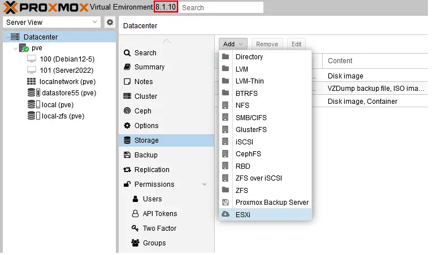Open the Search panel magnifier icon

click(127, 53)
